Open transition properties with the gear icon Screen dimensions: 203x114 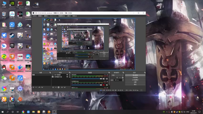pyautogui.click(x=123, y=78)
